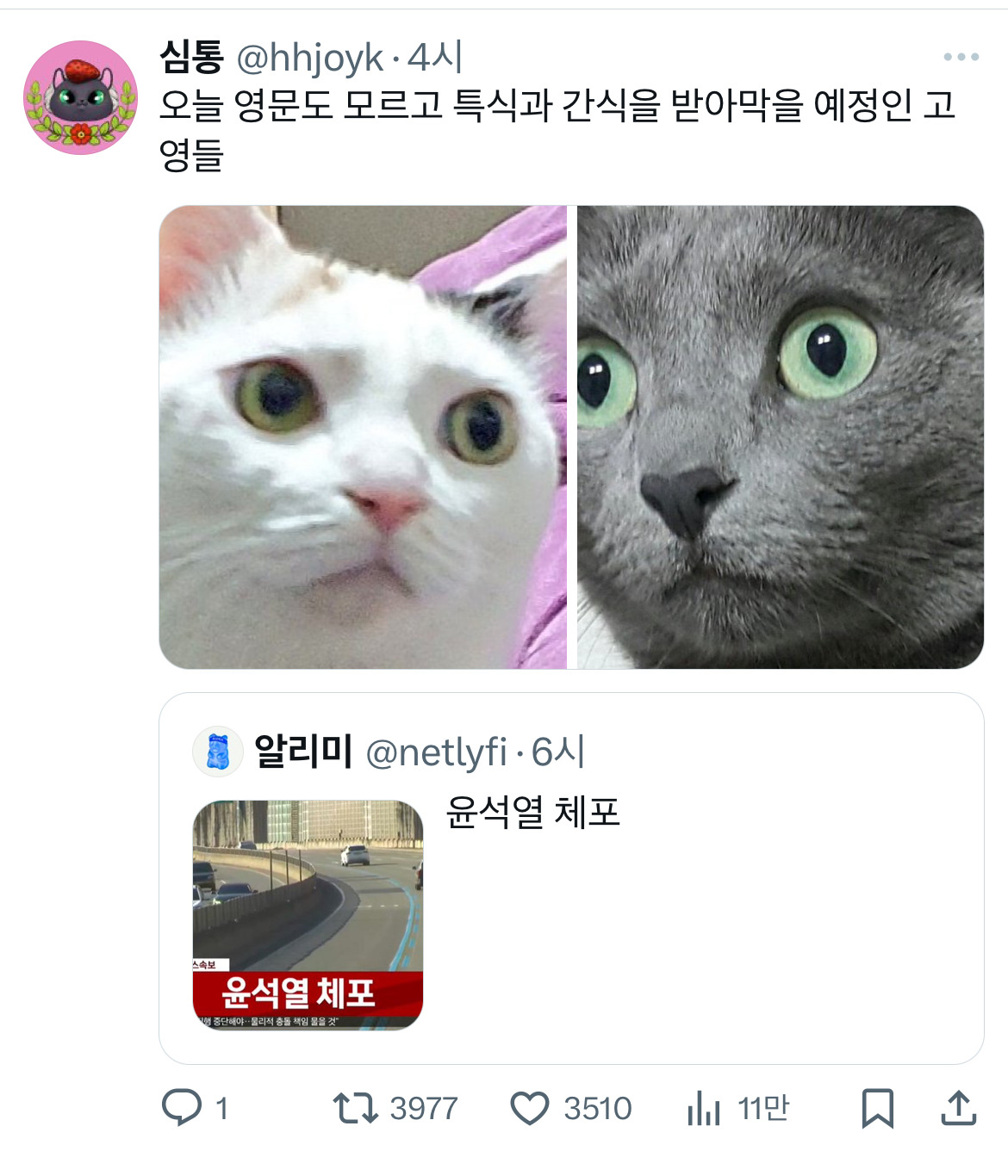The height and width of the screenshot is (1151, 1008).
Task: Open the three-dot more options menu
Action: 961,57
